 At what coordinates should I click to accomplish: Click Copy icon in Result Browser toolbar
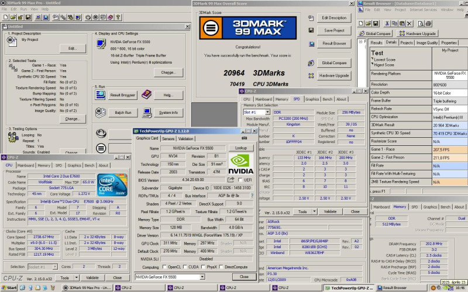[x=394, y=23]
